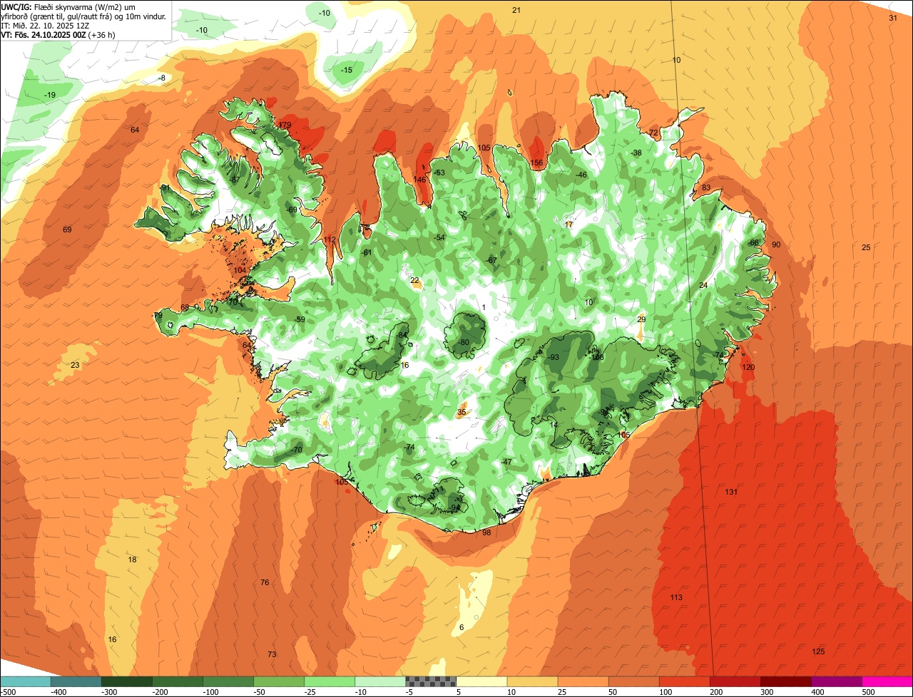The width and height of the screenshot is (913, 697).
Task: Select the teal swatch between -400 and -300
Action: (76, 681)
